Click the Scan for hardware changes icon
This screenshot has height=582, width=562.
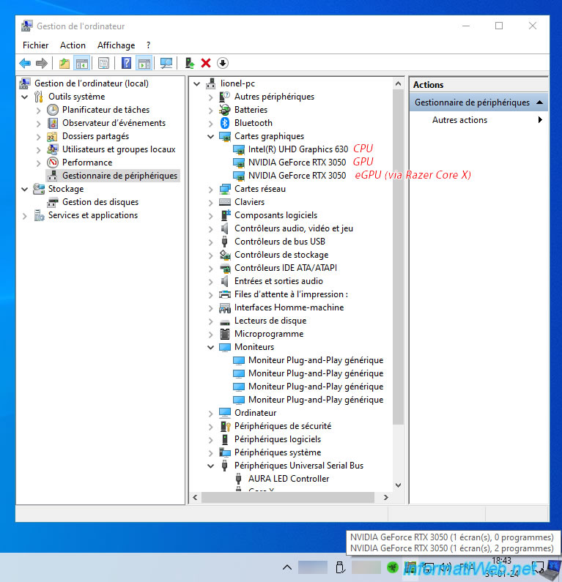pos(166,63)
